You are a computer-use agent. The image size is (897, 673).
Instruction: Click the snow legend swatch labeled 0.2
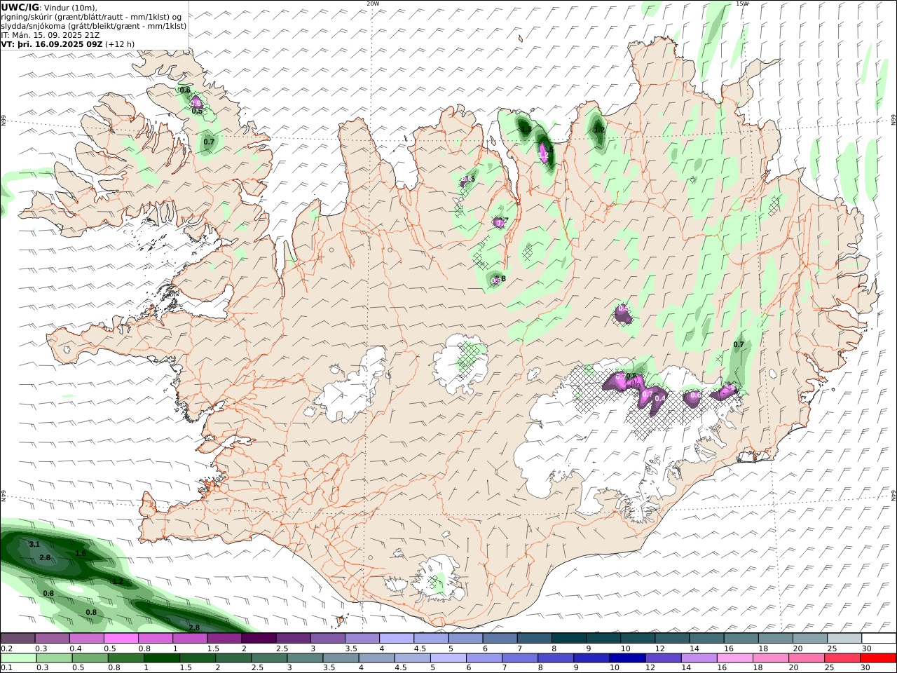click(x=18, y=638)
